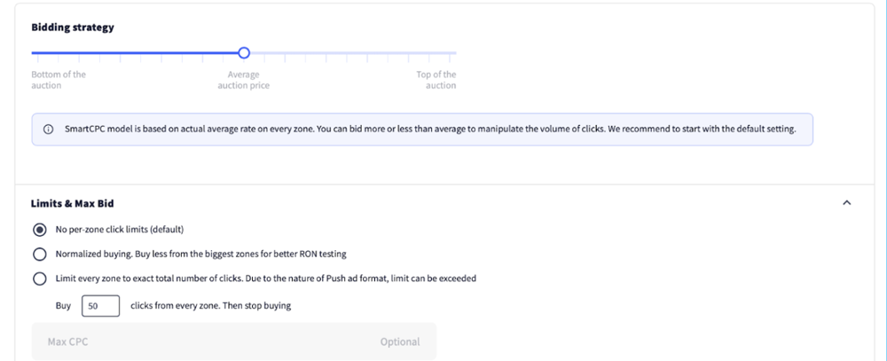Click the info icon in SmartCPC notice

tap(48, 129)
